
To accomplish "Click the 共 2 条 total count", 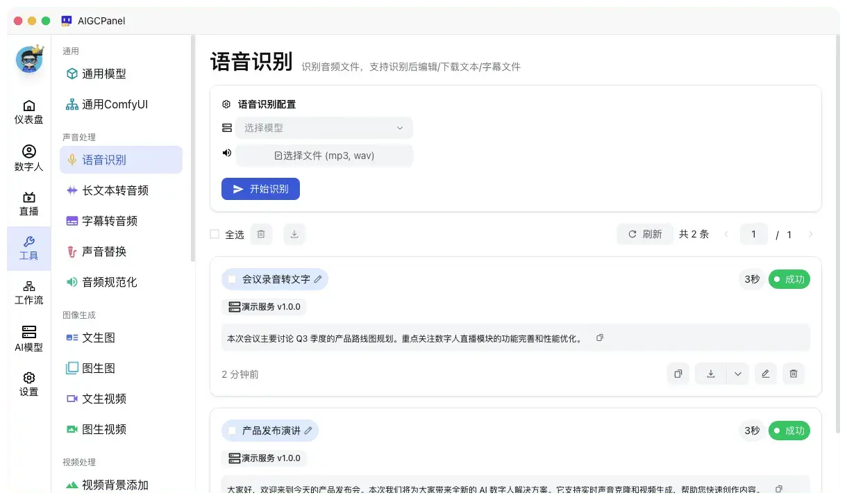I will [694, 235].
